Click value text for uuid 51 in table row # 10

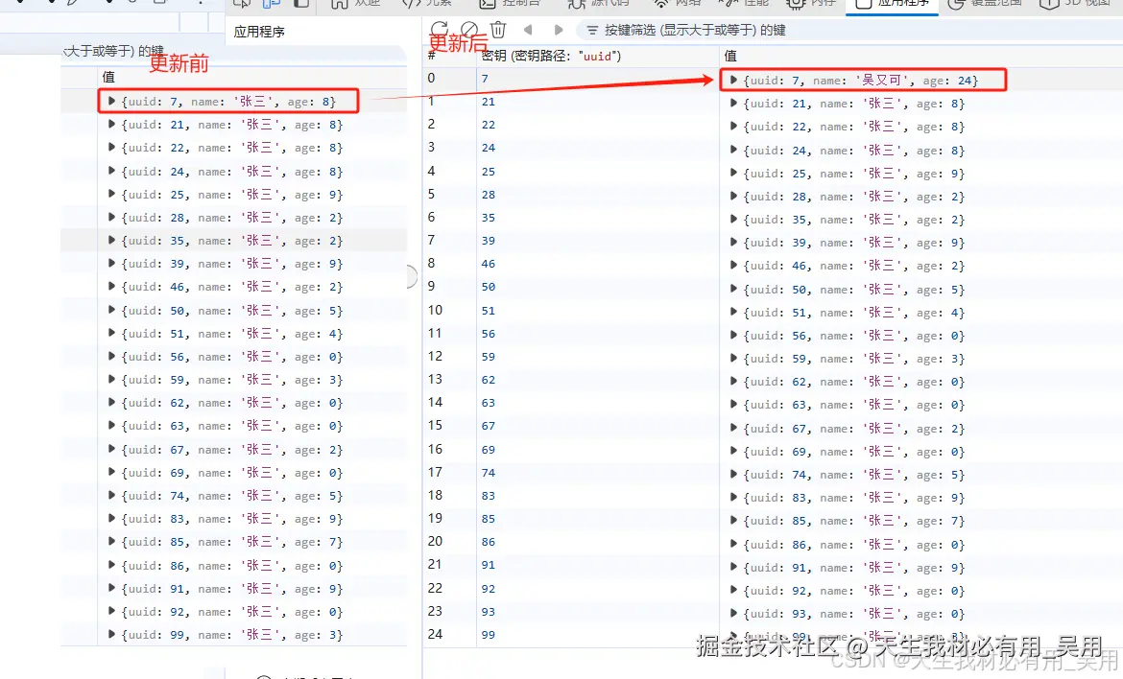(854, 312)
